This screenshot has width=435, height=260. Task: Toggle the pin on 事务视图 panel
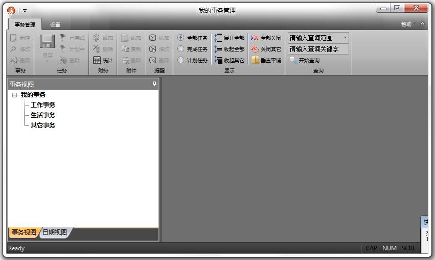[x=154, y=84]
